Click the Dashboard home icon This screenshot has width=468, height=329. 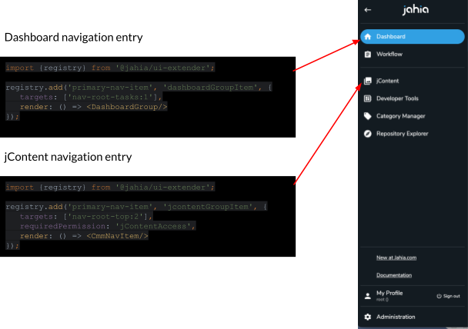pos(368,36)
